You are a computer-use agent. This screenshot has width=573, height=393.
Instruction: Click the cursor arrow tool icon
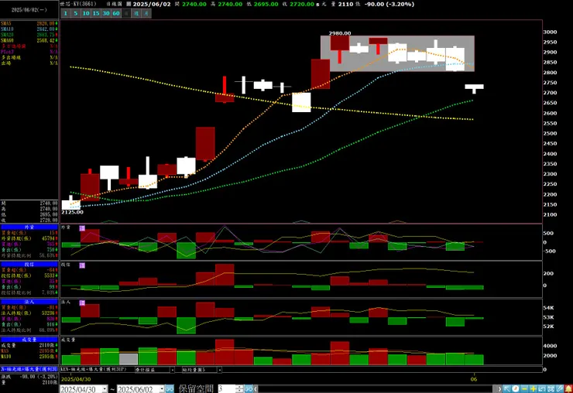[507, 389]
